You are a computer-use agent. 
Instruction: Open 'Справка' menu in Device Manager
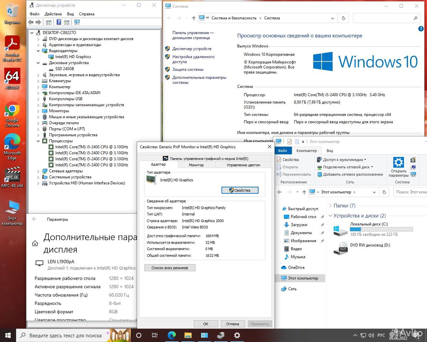click(86, 14)
